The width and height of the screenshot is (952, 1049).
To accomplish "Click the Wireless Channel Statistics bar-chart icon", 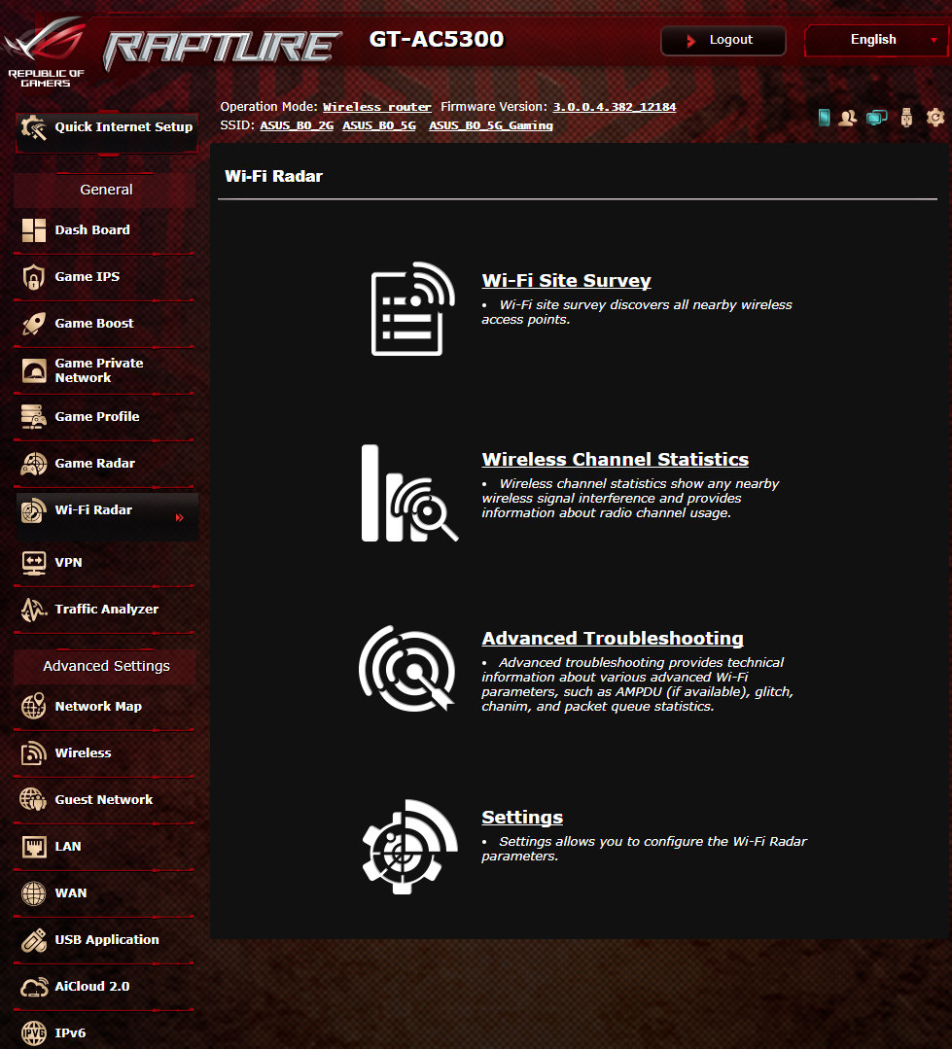I will [x=409, y=493].
